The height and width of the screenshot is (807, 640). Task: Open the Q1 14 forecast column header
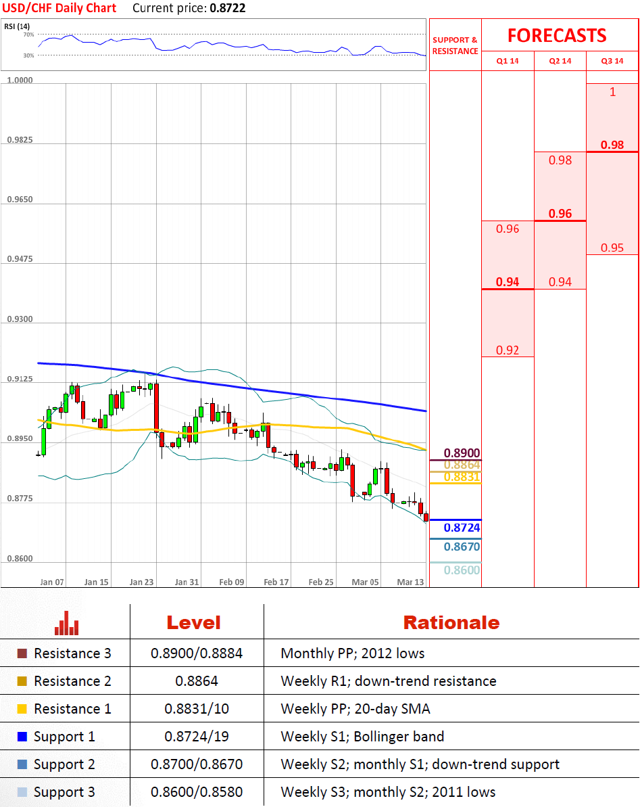(508, 61)
